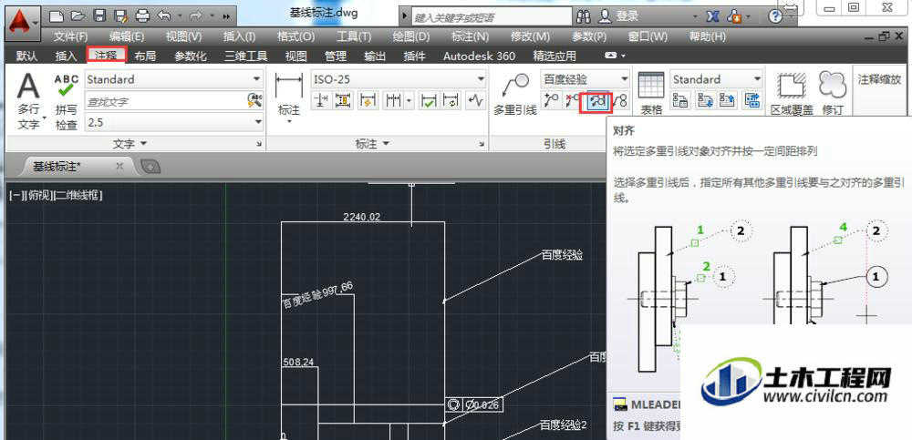Screen dimensions: 912x440
Task: Open the multileader style 百度经验 dropdown
Action: [624, 79]
